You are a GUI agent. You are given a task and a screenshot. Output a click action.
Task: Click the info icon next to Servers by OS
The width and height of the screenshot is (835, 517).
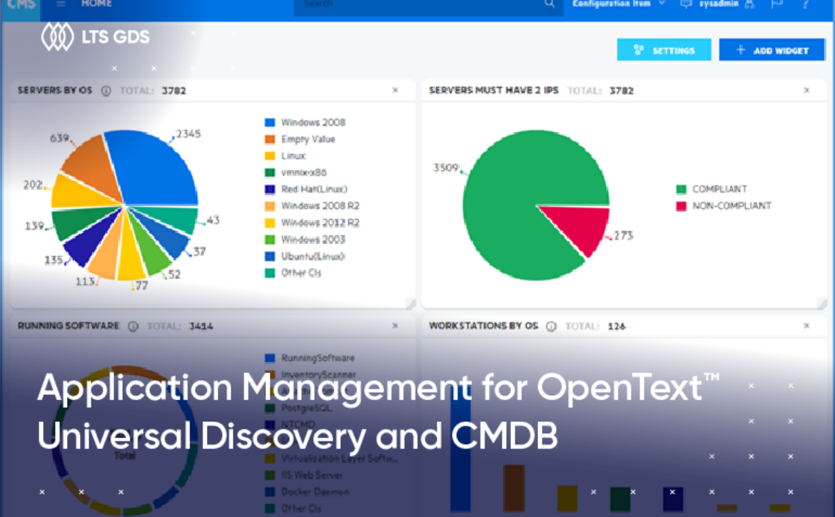click(106, 91)
